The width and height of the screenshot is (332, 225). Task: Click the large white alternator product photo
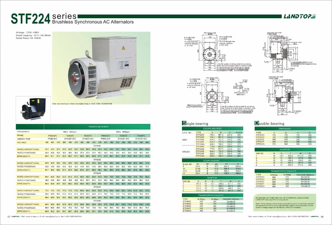101,68
